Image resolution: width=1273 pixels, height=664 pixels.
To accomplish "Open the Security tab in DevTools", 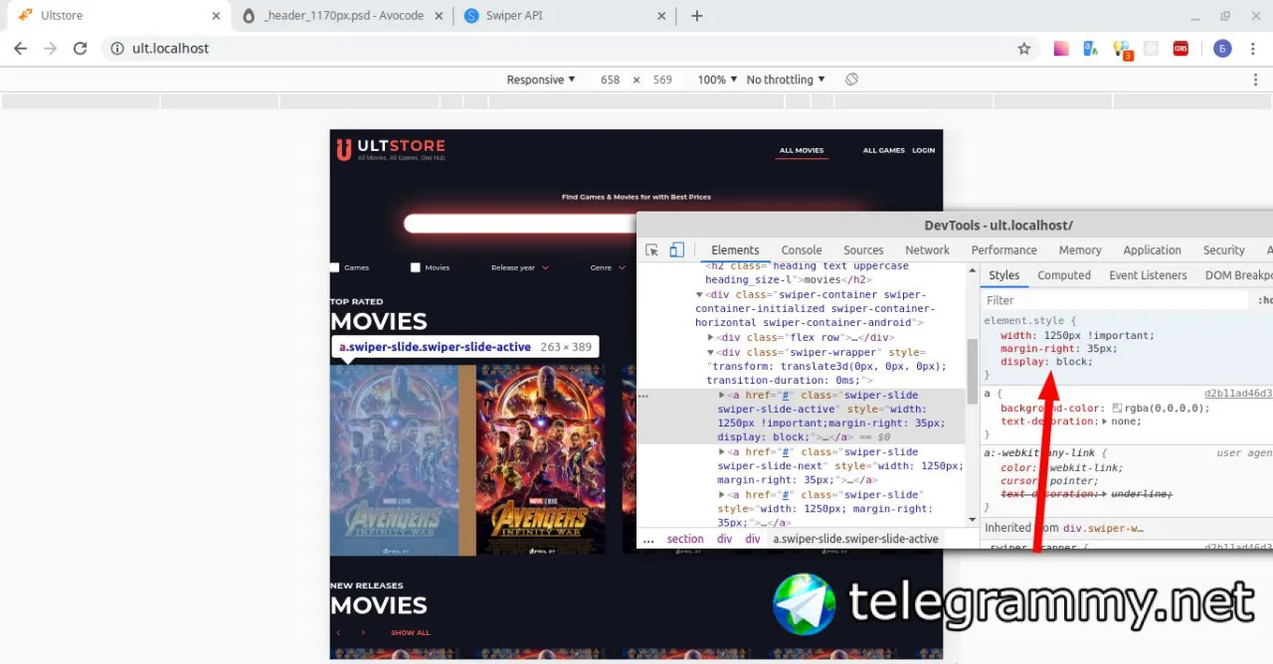I will point(1224,250).
